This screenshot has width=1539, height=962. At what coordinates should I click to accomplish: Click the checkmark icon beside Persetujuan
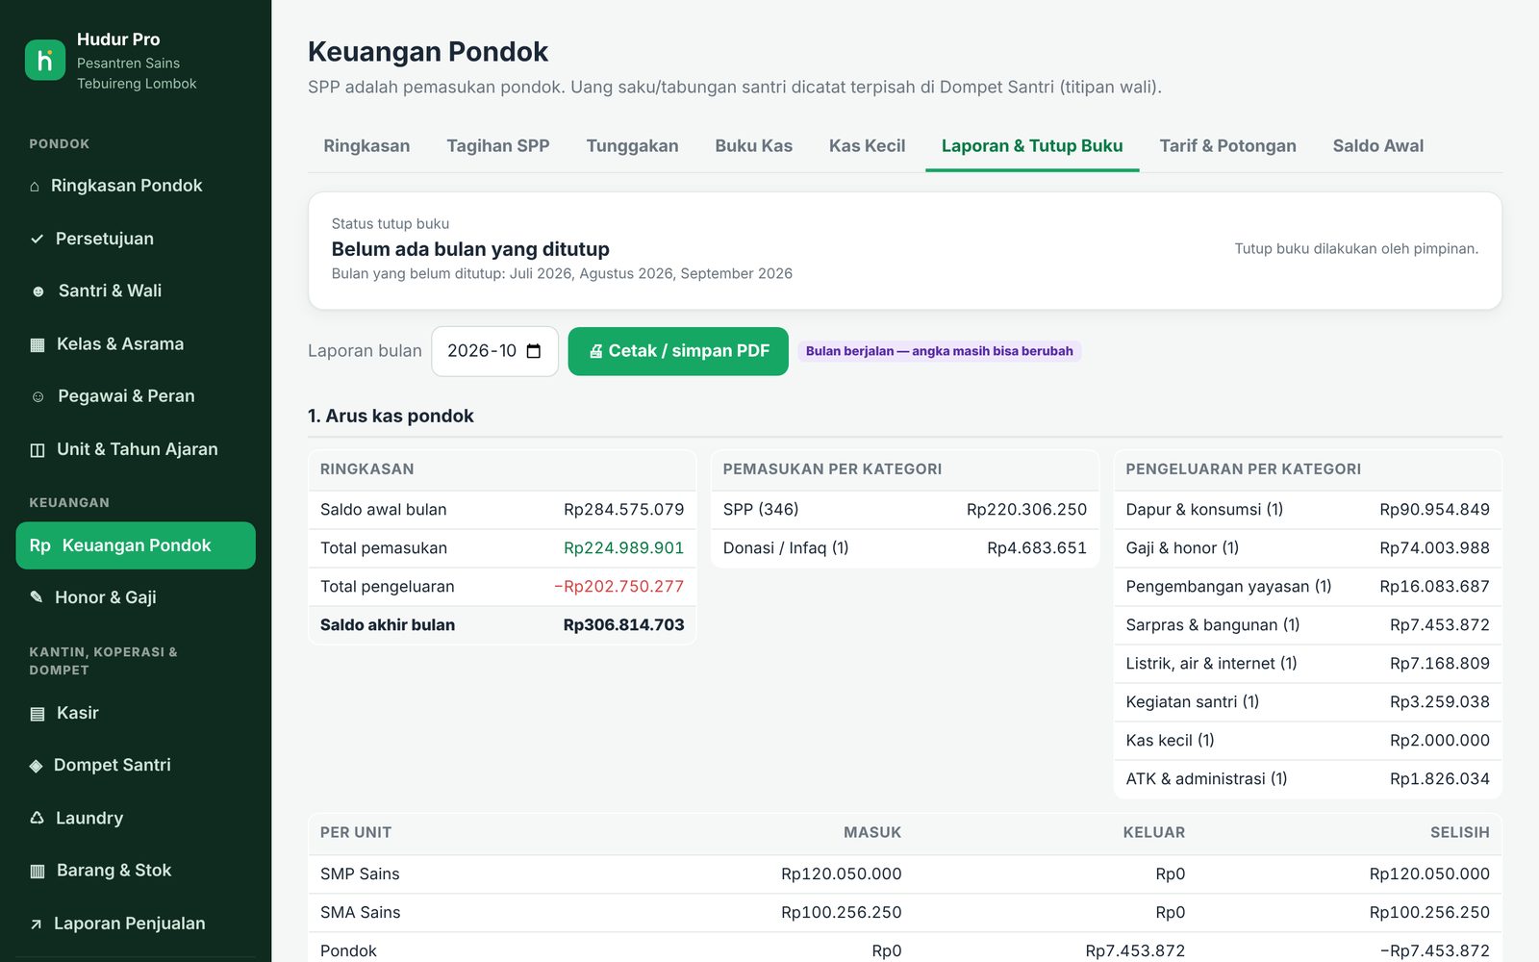(37, 239)
